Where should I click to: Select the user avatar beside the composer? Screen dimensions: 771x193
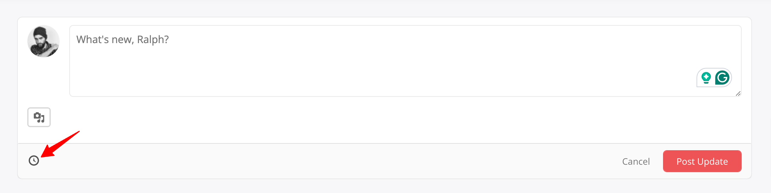[44, 41]
